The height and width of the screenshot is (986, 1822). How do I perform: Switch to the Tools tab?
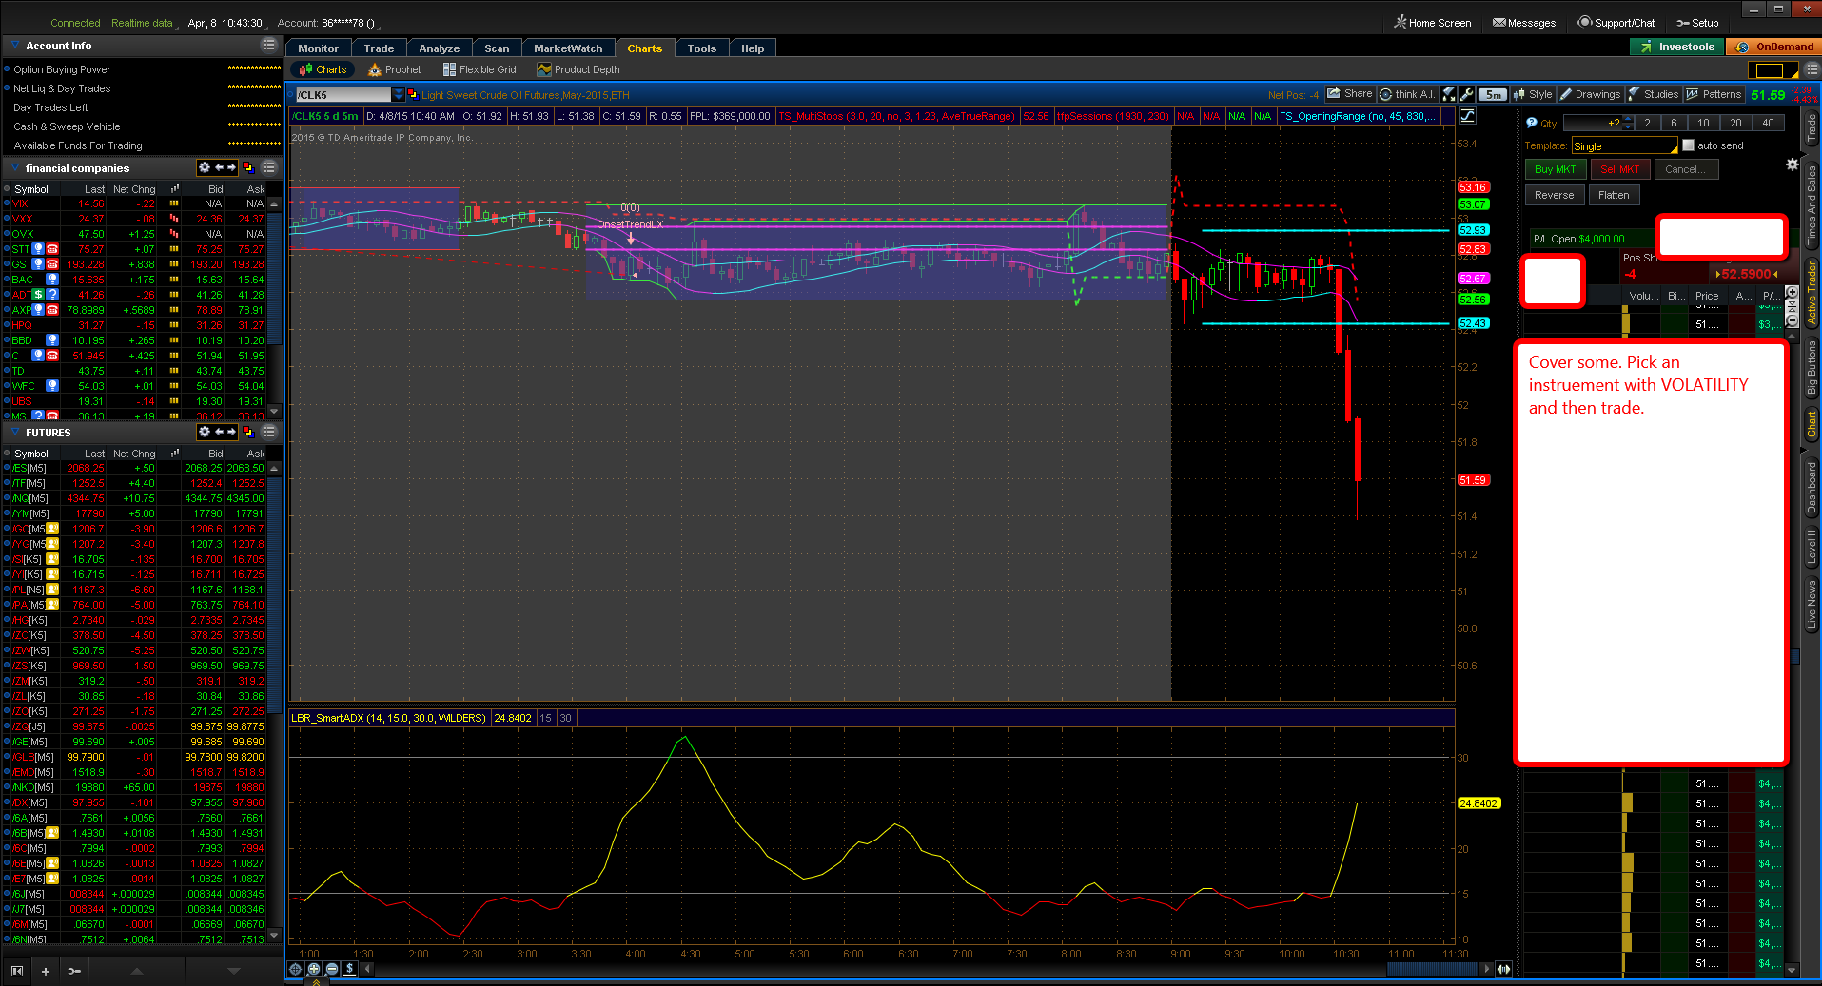pyautogui.click(x=702, y=48)
